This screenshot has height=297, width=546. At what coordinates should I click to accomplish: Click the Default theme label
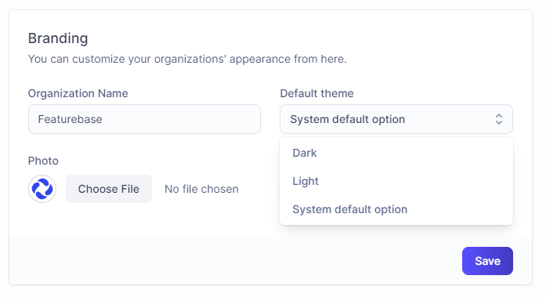316,93
